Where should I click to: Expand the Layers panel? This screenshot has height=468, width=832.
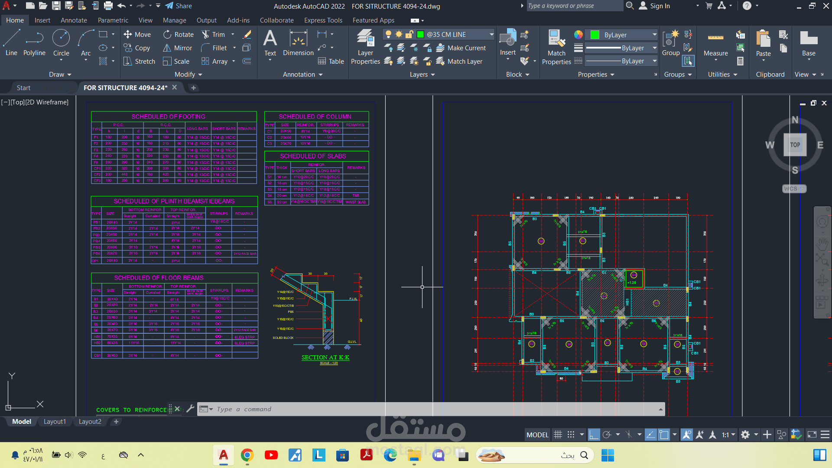(422, 75)
